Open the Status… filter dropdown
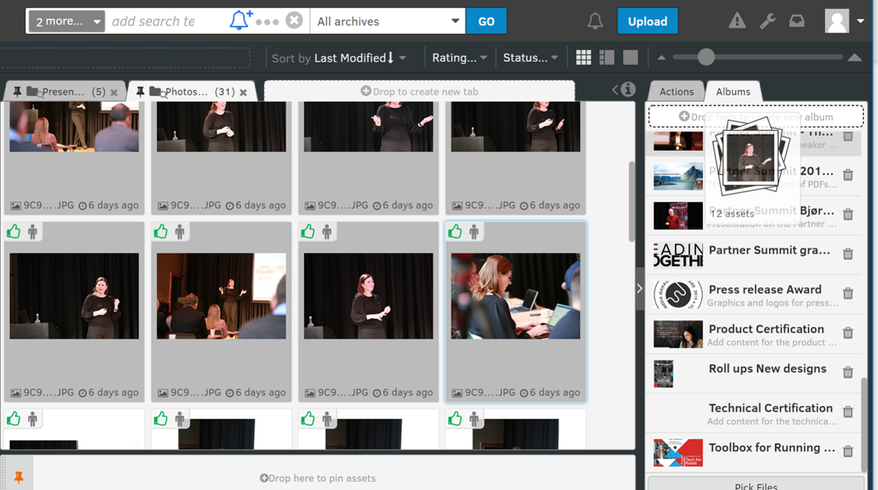The height and width of the screenshot is (490, 878). [531, 58]
